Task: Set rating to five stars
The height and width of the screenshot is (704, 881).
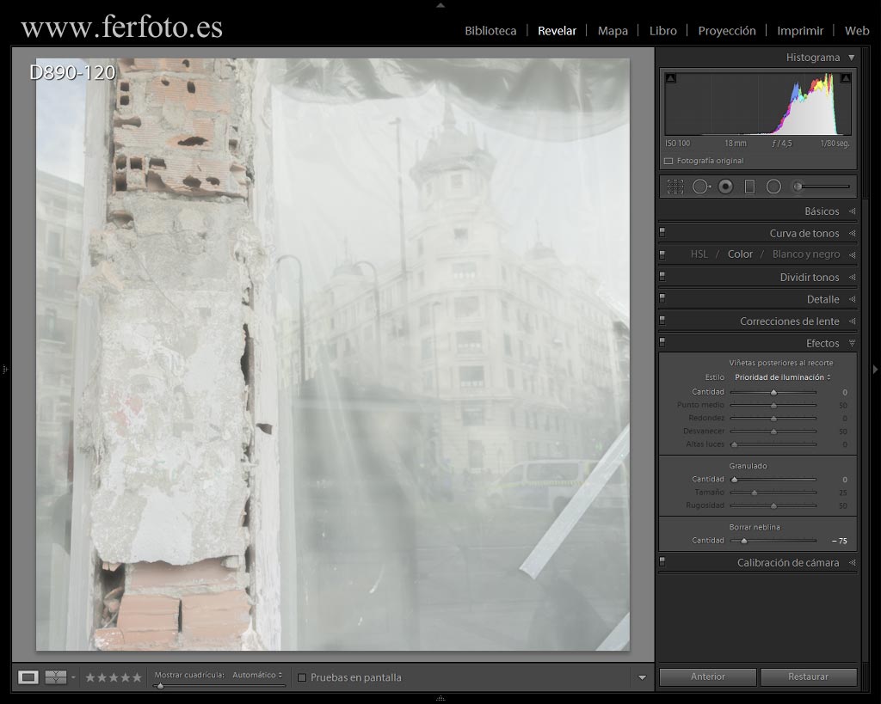Action: point(137,677)
